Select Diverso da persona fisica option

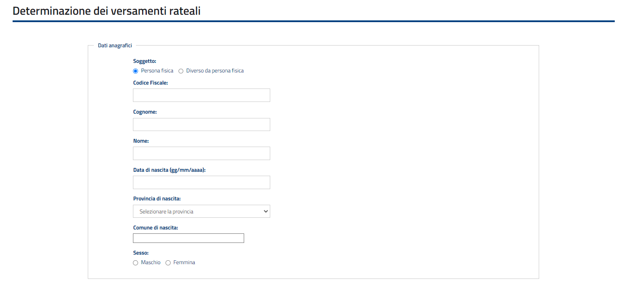click(181, 71)
